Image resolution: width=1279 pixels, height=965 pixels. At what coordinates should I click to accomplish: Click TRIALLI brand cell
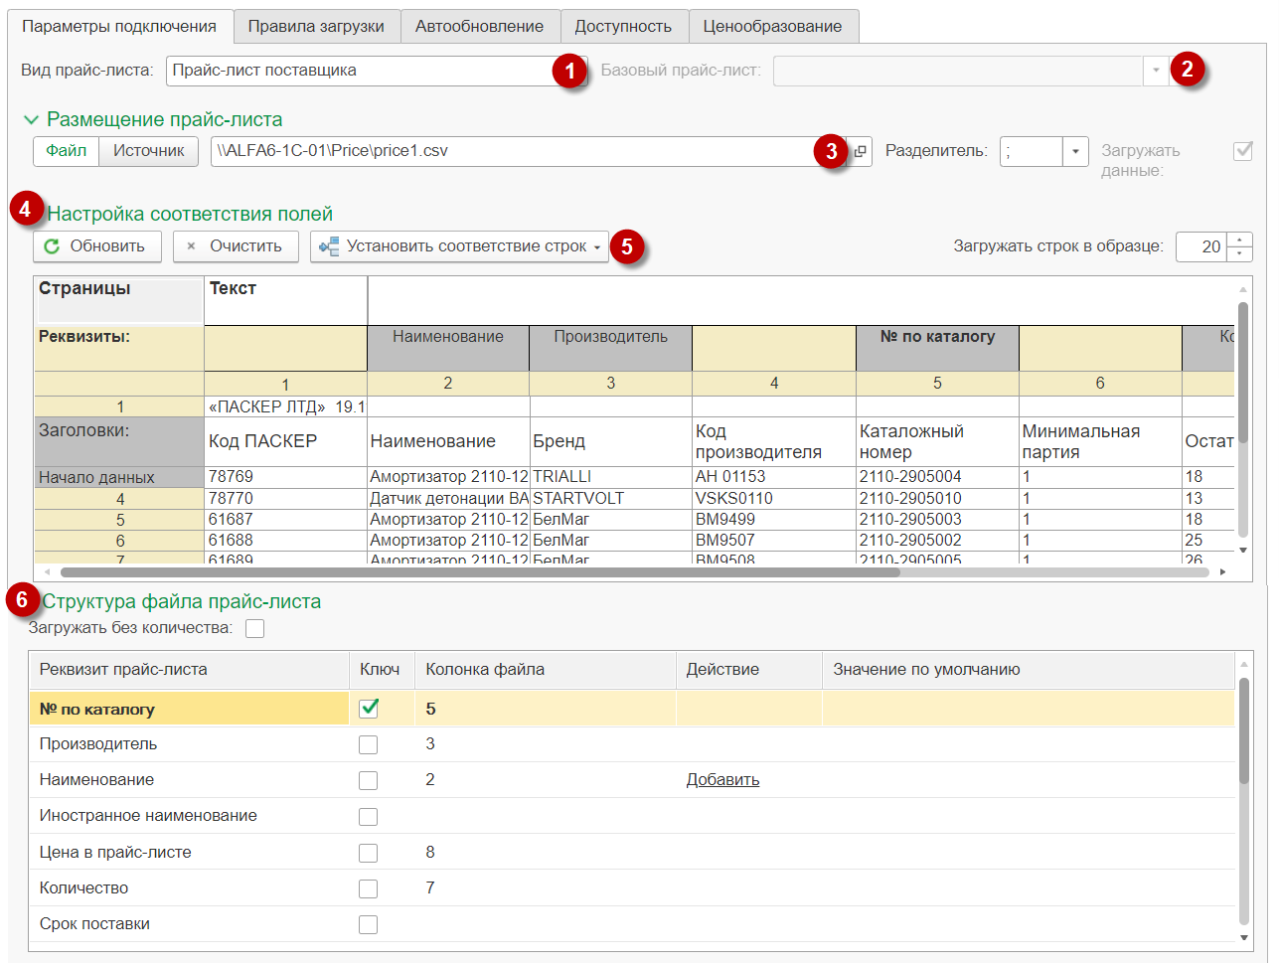(610, 477)
